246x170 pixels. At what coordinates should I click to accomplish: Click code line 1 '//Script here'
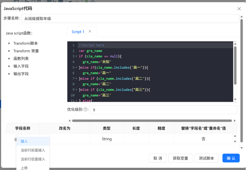pos(92,45)
